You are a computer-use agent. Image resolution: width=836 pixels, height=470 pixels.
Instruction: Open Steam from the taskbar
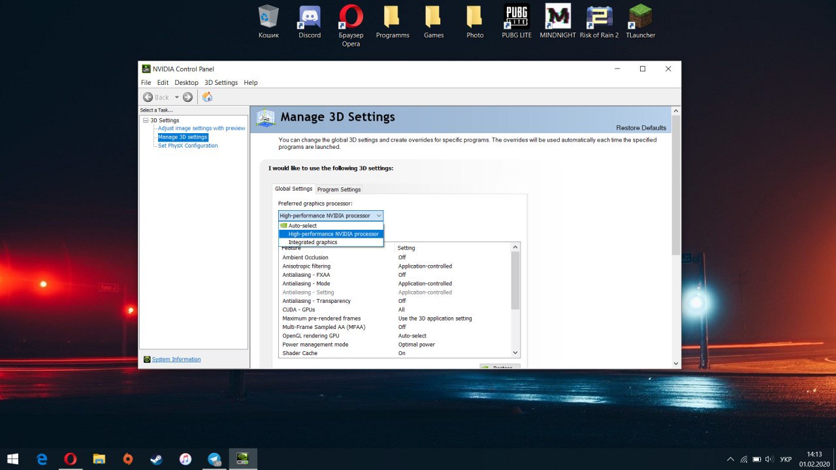click(156, 459)
